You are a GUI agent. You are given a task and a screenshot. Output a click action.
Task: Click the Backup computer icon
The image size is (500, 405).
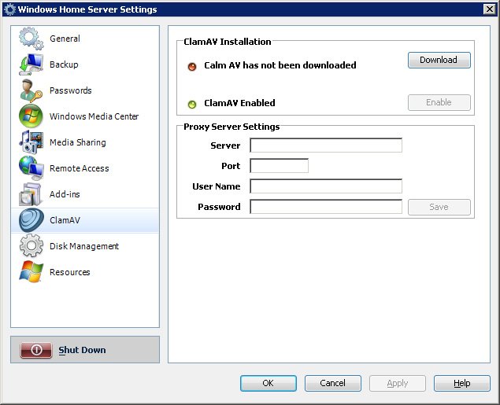tap(31, 64)
